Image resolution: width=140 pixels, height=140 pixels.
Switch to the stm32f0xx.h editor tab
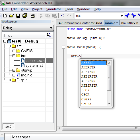pos(129,23)
